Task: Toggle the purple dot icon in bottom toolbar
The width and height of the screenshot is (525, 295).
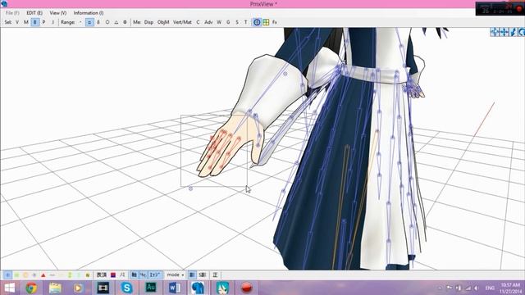Action: pos(34,275)
